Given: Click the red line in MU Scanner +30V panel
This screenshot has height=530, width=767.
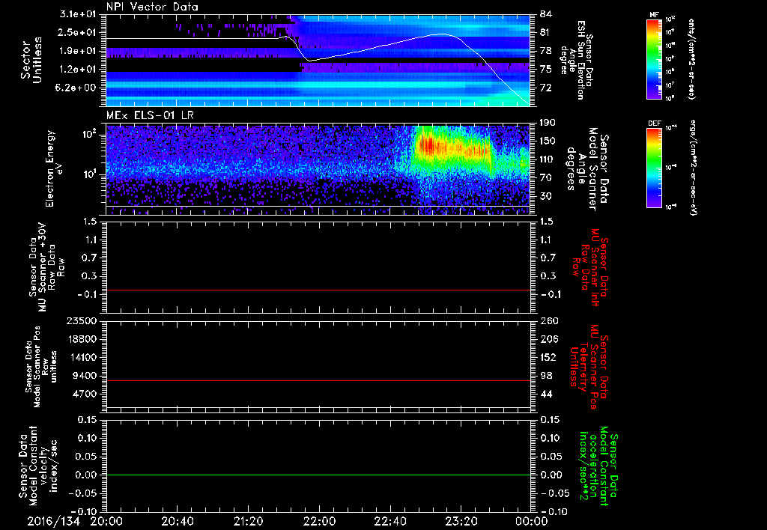Looking at the screenshot, I should tap(318, 290).
